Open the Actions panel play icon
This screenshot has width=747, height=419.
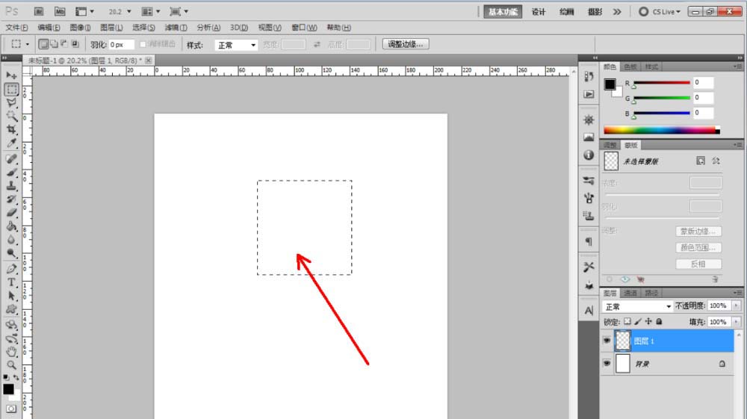(x=589, y=94)
